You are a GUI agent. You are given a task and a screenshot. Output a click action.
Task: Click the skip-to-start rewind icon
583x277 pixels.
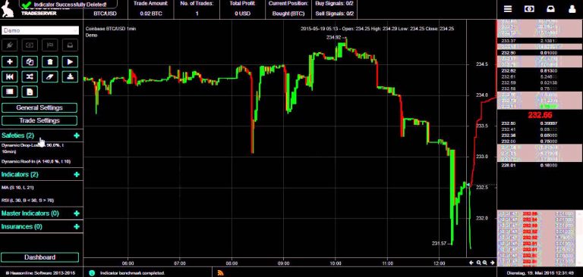coord(10,76)
